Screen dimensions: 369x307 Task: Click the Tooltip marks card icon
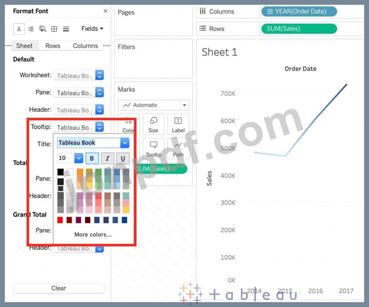[x=153, y=149]
